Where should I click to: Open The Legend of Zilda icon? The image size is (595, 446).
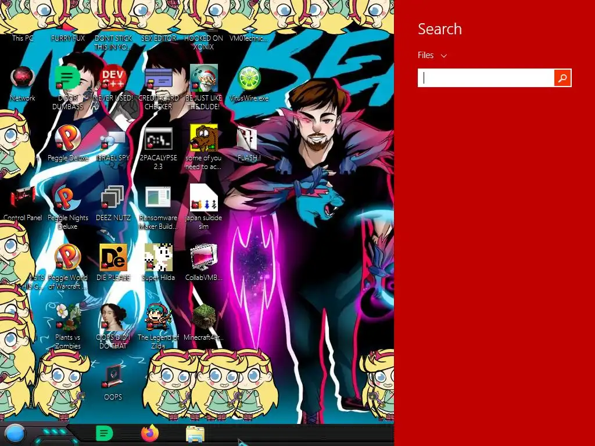158,317
